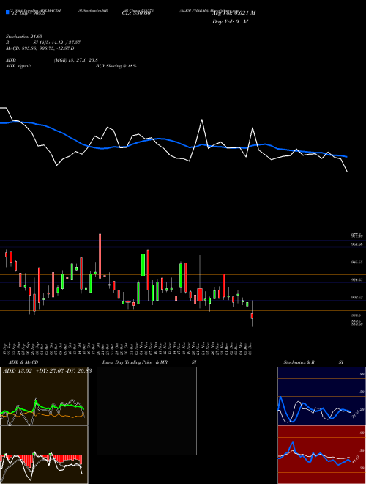Click the 902.62 price axis label
Viewport: 366px width, 484px height.
356,297
